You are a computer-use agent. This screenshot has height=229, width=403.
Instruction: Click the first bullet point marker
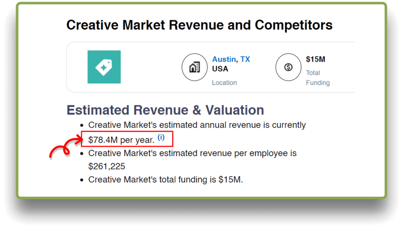tap(81, 125)
